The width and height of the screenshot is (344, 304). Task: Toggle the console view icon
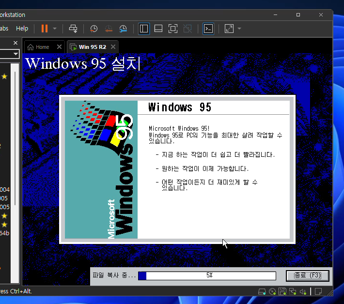[x=208, y=29]
